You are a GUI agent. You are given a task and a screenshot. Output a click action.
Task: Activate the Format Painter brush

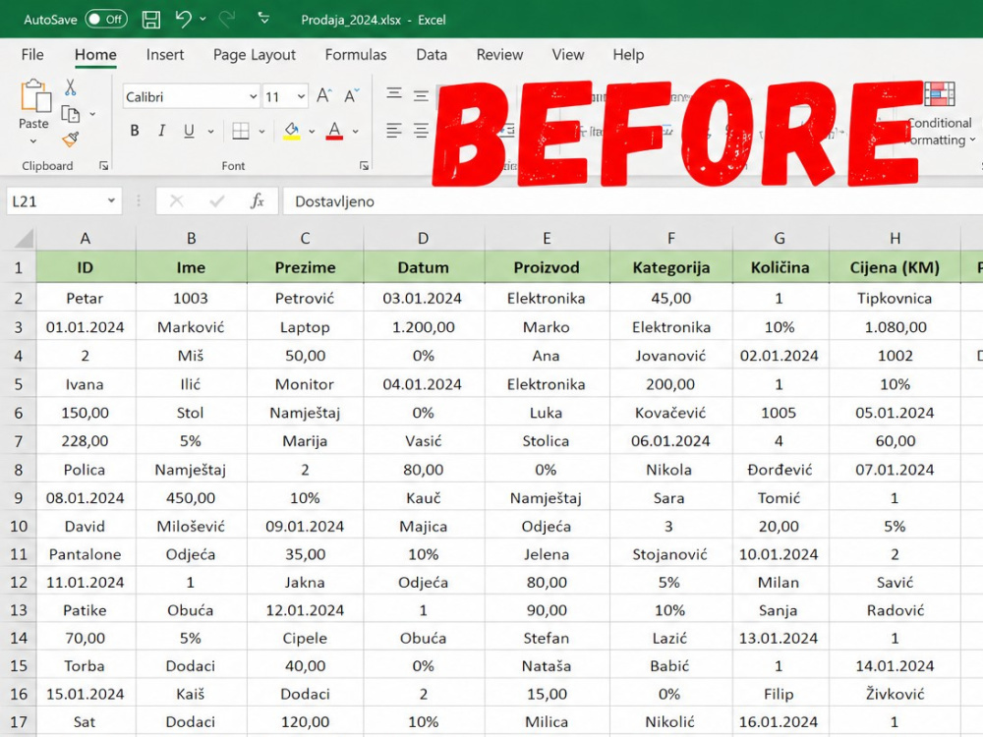point(70,140)
